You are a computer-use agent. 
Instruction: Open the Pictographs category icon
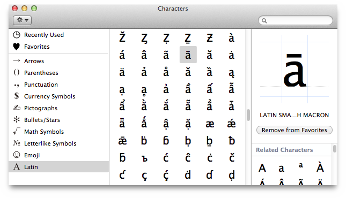[17, 108]
